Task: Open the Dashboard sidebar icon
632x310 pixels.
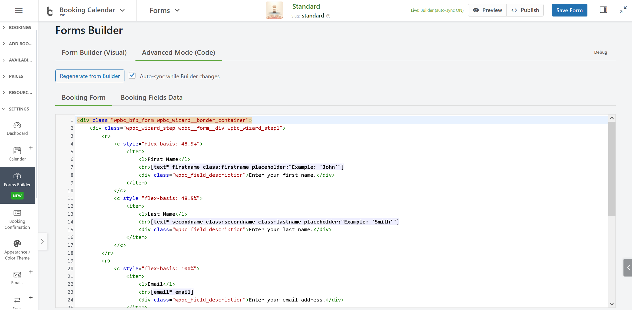Action: (x=17, y=125)
